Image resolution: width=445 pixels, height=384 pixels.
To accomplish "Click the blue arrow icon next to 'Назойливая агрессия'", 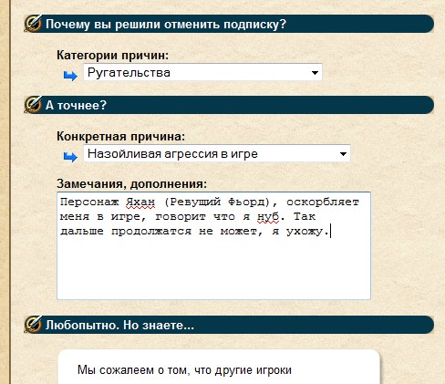I will click(70, 157).
